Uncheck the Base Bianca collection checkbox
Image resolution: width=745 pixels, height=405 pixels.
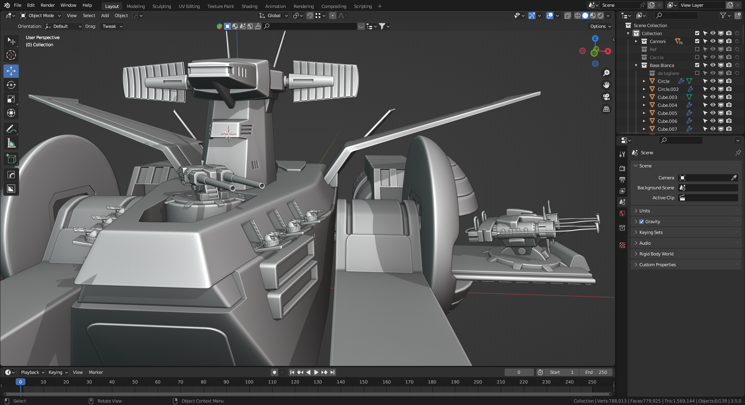pyautogui.click(x=697, y=65)
